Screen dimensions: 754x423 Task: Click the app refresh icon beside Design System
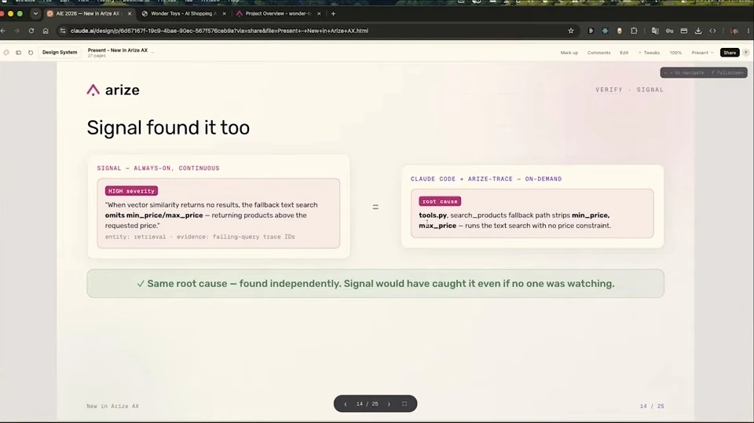[31, 53]
